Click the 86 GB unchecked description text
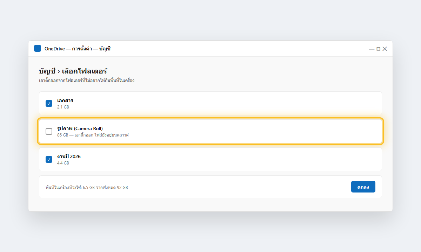The image size is (421, 252). pos(93,135)
